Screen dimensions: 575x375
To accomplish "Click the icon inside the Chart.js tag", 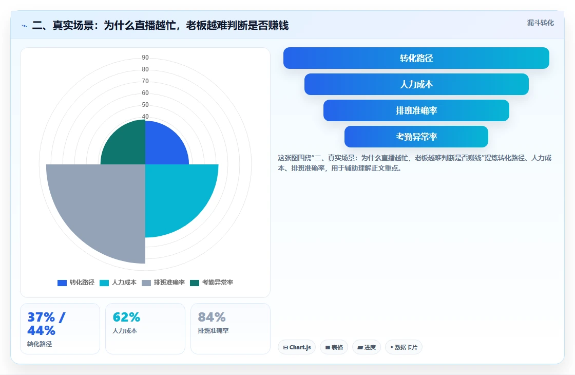I will [285, 347].
